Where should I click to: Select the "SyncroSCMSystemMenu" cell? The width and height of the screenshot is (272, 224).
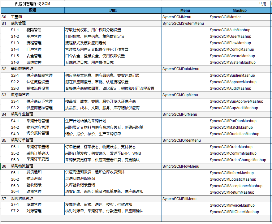[x=183, y=24]
